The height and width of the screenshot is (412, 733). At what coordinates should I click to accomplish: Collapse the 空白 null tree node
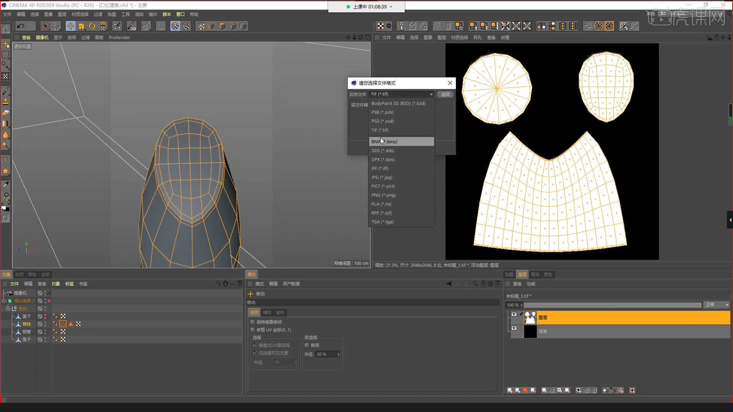tap(8, 309)
